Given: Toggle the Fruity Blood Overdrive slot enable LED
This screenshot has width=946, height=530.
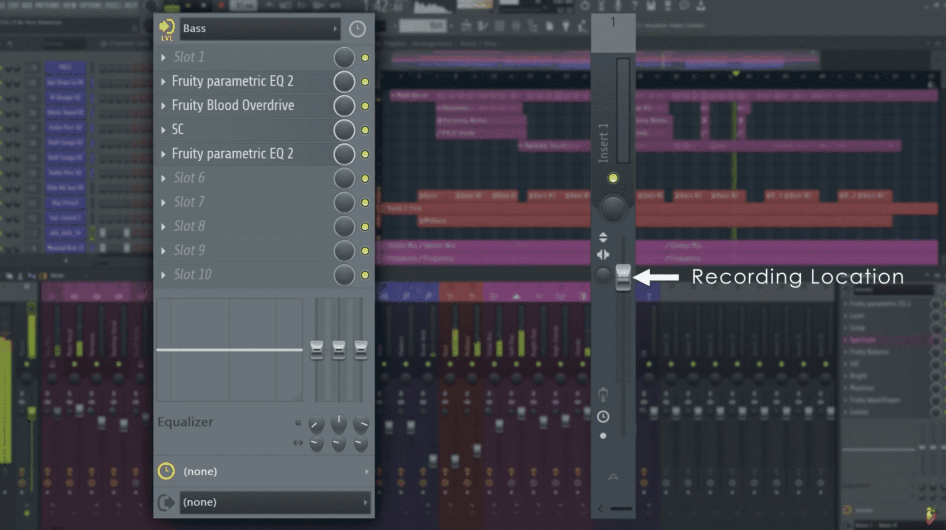Looking at the screenshot, I should point(365,106).
